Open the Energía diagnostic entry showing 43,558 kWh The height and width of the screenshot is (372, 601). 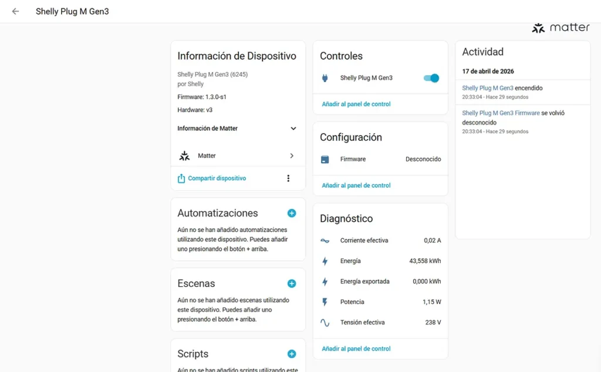coord(380,261)
